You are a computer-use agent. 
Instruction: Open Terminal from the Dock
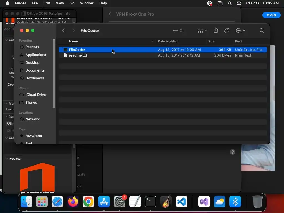[151, 202]
